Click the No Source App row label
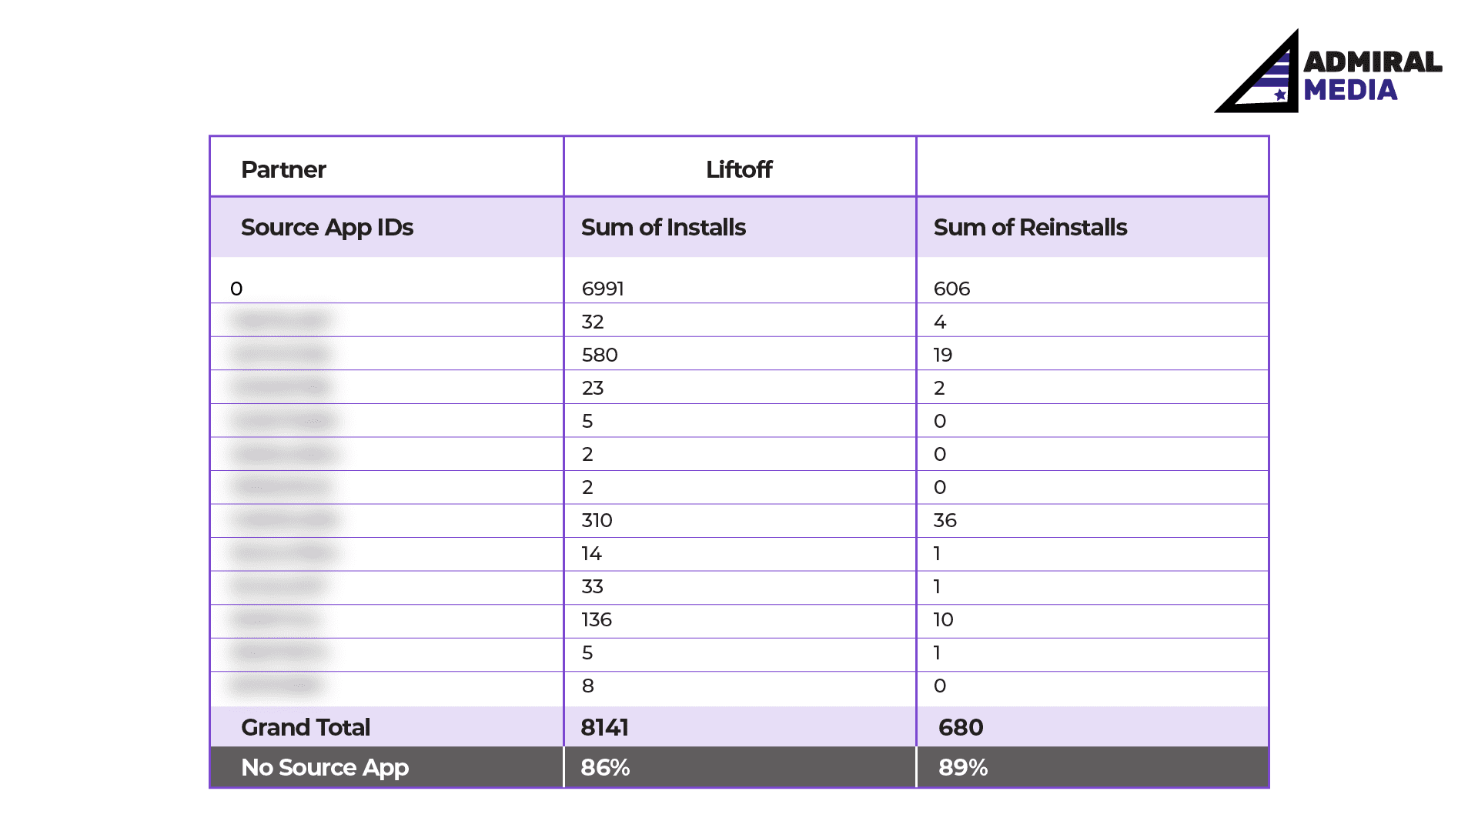Screen dimensions: 1478x831 pos(325,767)
